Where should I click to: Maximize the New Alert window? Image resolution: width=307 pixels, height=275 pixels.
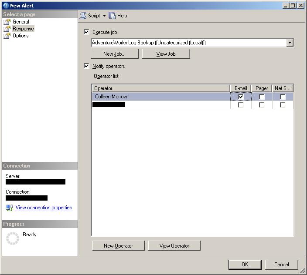coord(293,6)
